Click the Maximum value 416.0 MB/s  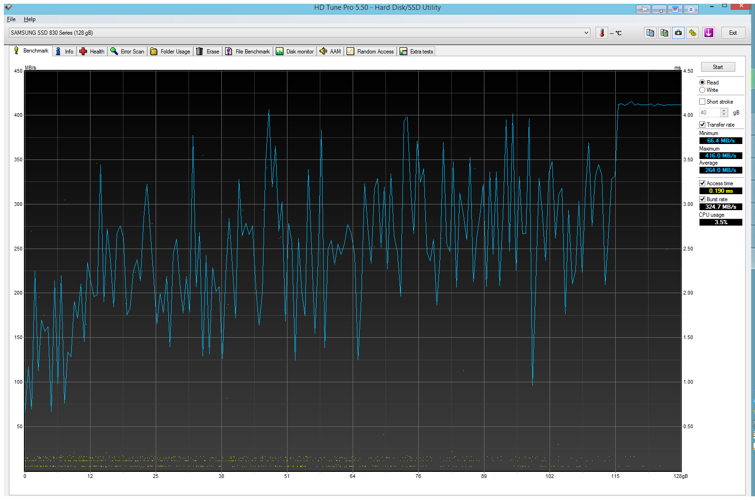click(x=720, y=156)
